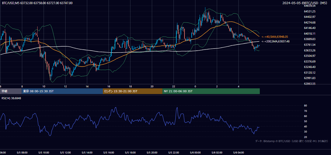Click price axis label 63504.97
The width and height of the screenshot is (331, 155).
pos(310,56)
